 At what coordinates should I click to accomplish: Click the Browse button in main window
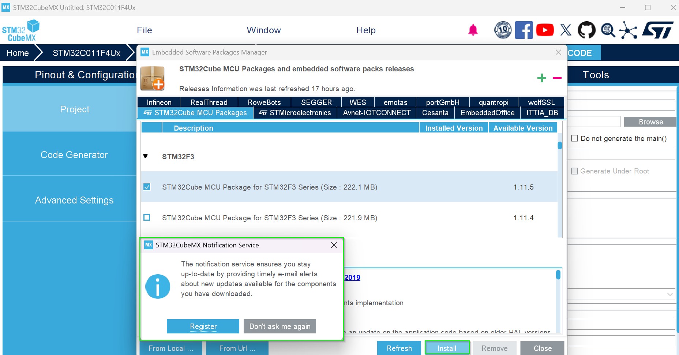(650, 122)
